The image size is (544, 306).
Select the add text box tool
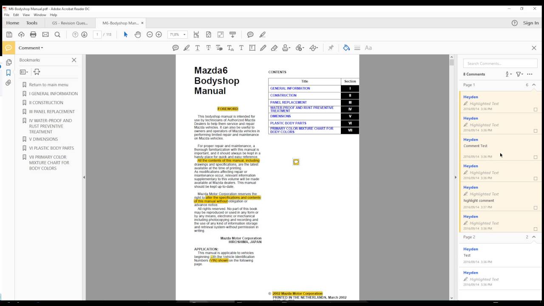pyautogui.click(x=252, y=48)
